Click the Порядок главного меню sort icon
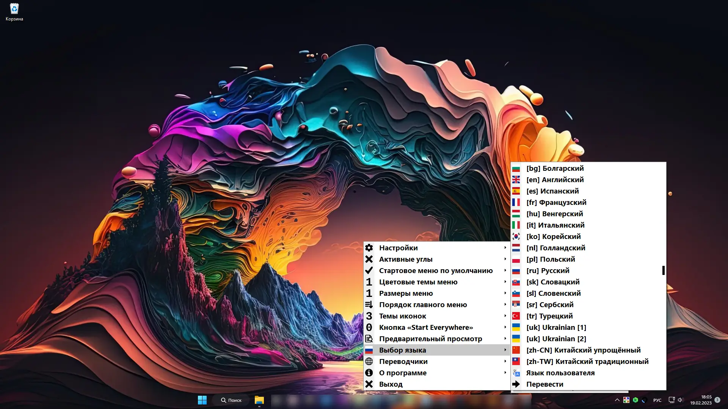This screenshot has width=728, height=409. coord(369,304)
